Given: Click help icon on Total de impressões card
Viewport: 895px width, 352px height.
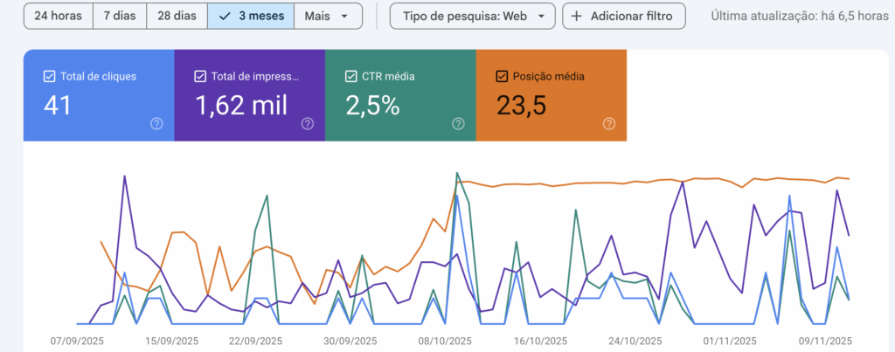Looking at the screenshot, I should click(x=308, y=124).
